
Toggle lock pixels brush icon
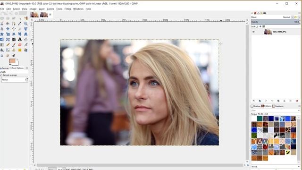(x=257, y=26)
